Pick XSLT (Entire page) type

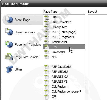click(x=64, y=32)
